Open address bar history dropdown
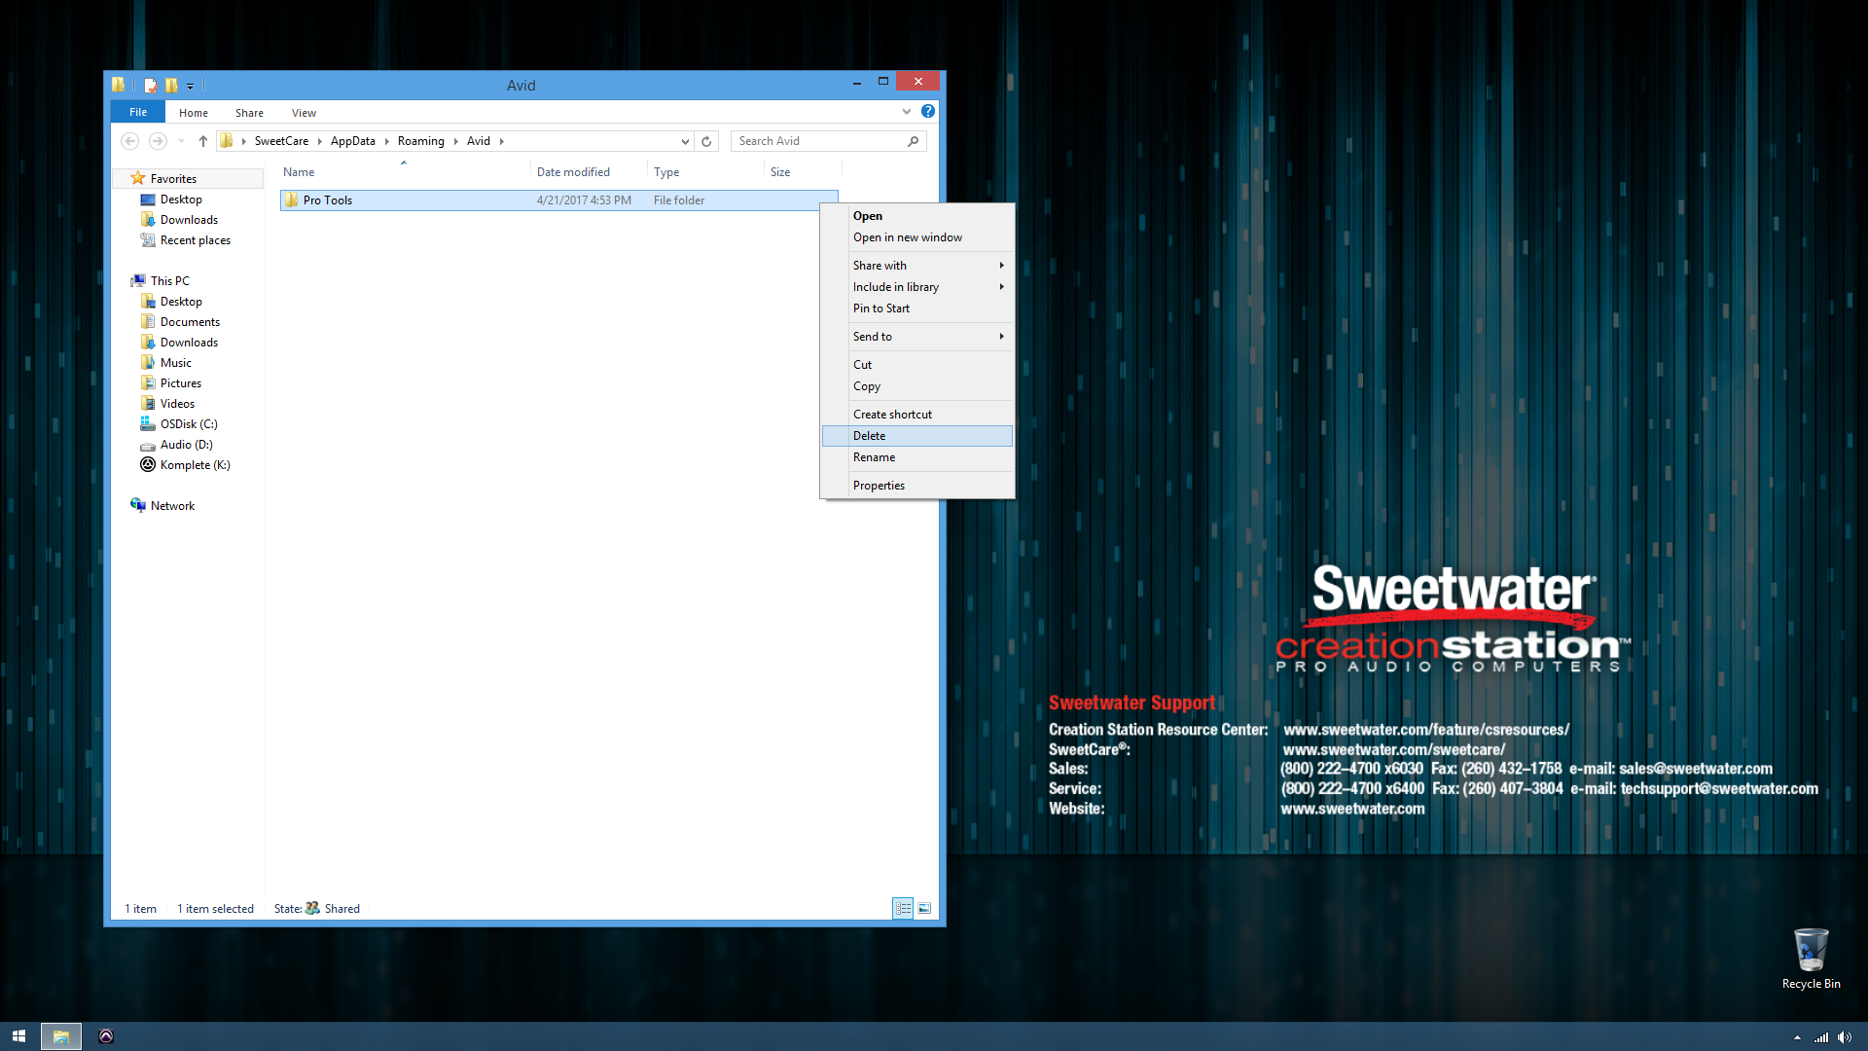This screenshot has height=1051, width=1868. 685,141
